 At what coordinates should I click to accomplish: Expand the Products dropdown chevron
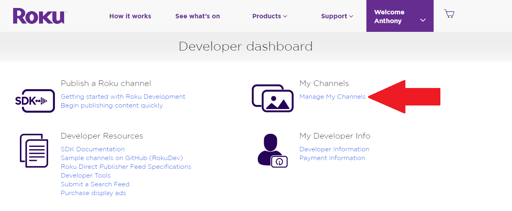(x=285, y=16)
